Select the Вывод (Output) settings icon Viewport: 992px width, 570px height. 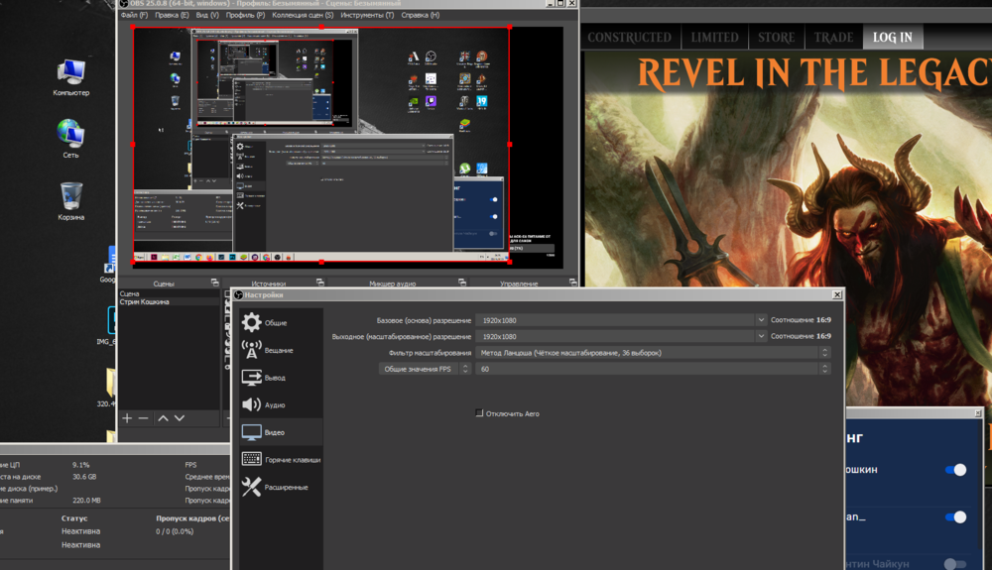252,378
